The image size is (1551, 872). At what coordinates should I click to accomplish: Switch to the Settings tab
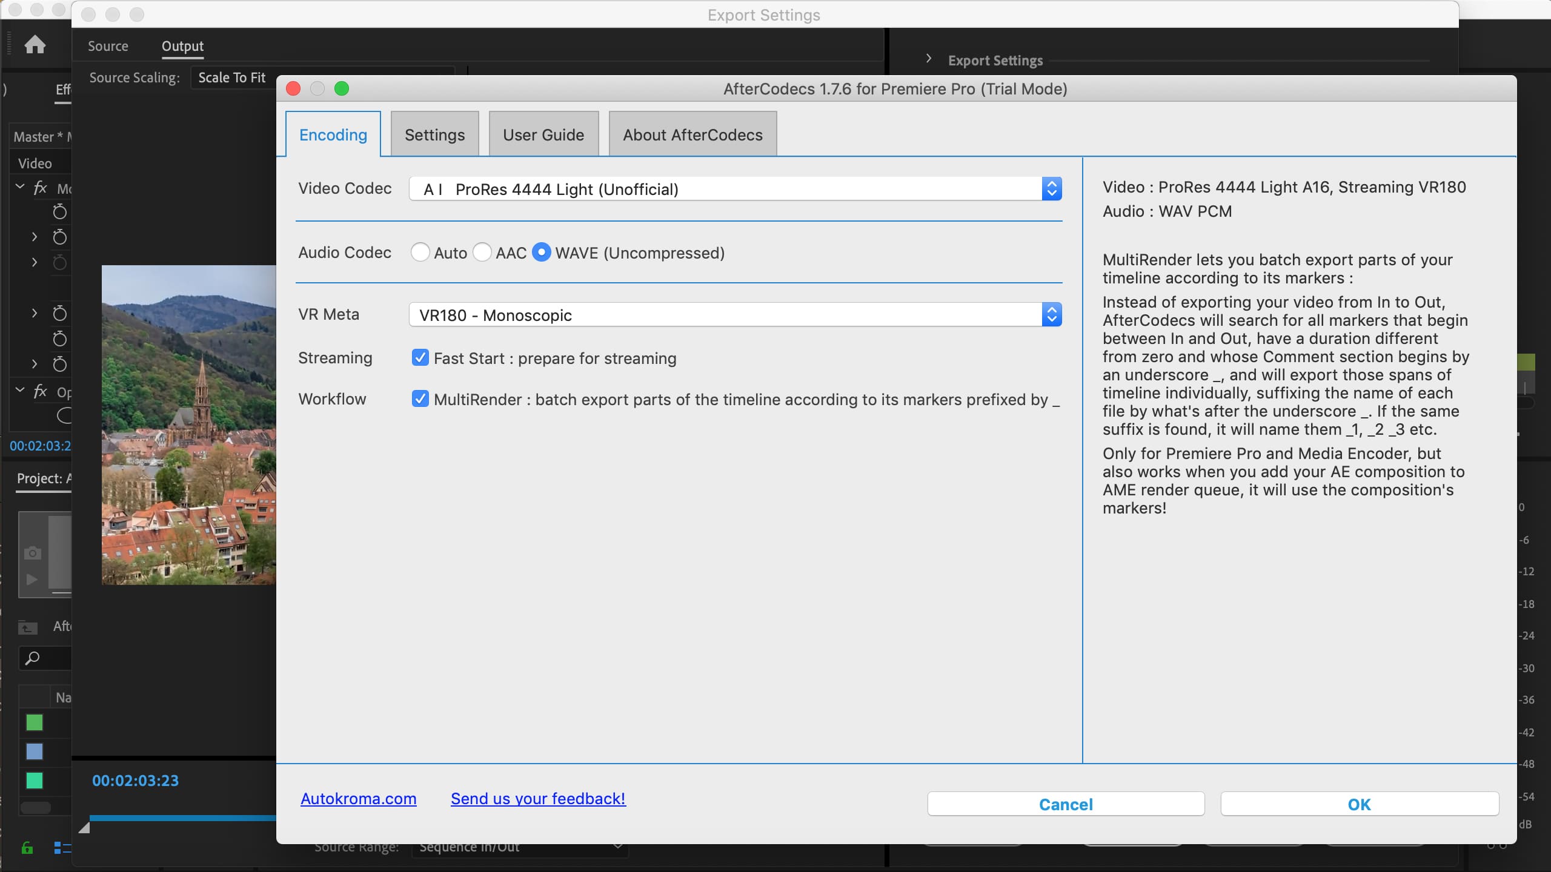434,134
